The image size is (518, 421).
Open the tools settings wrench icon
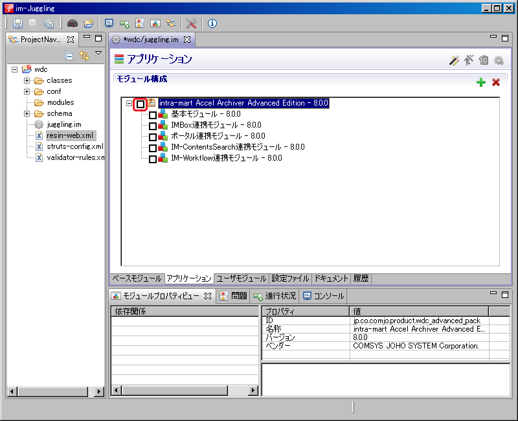click(x=191, y=23)
